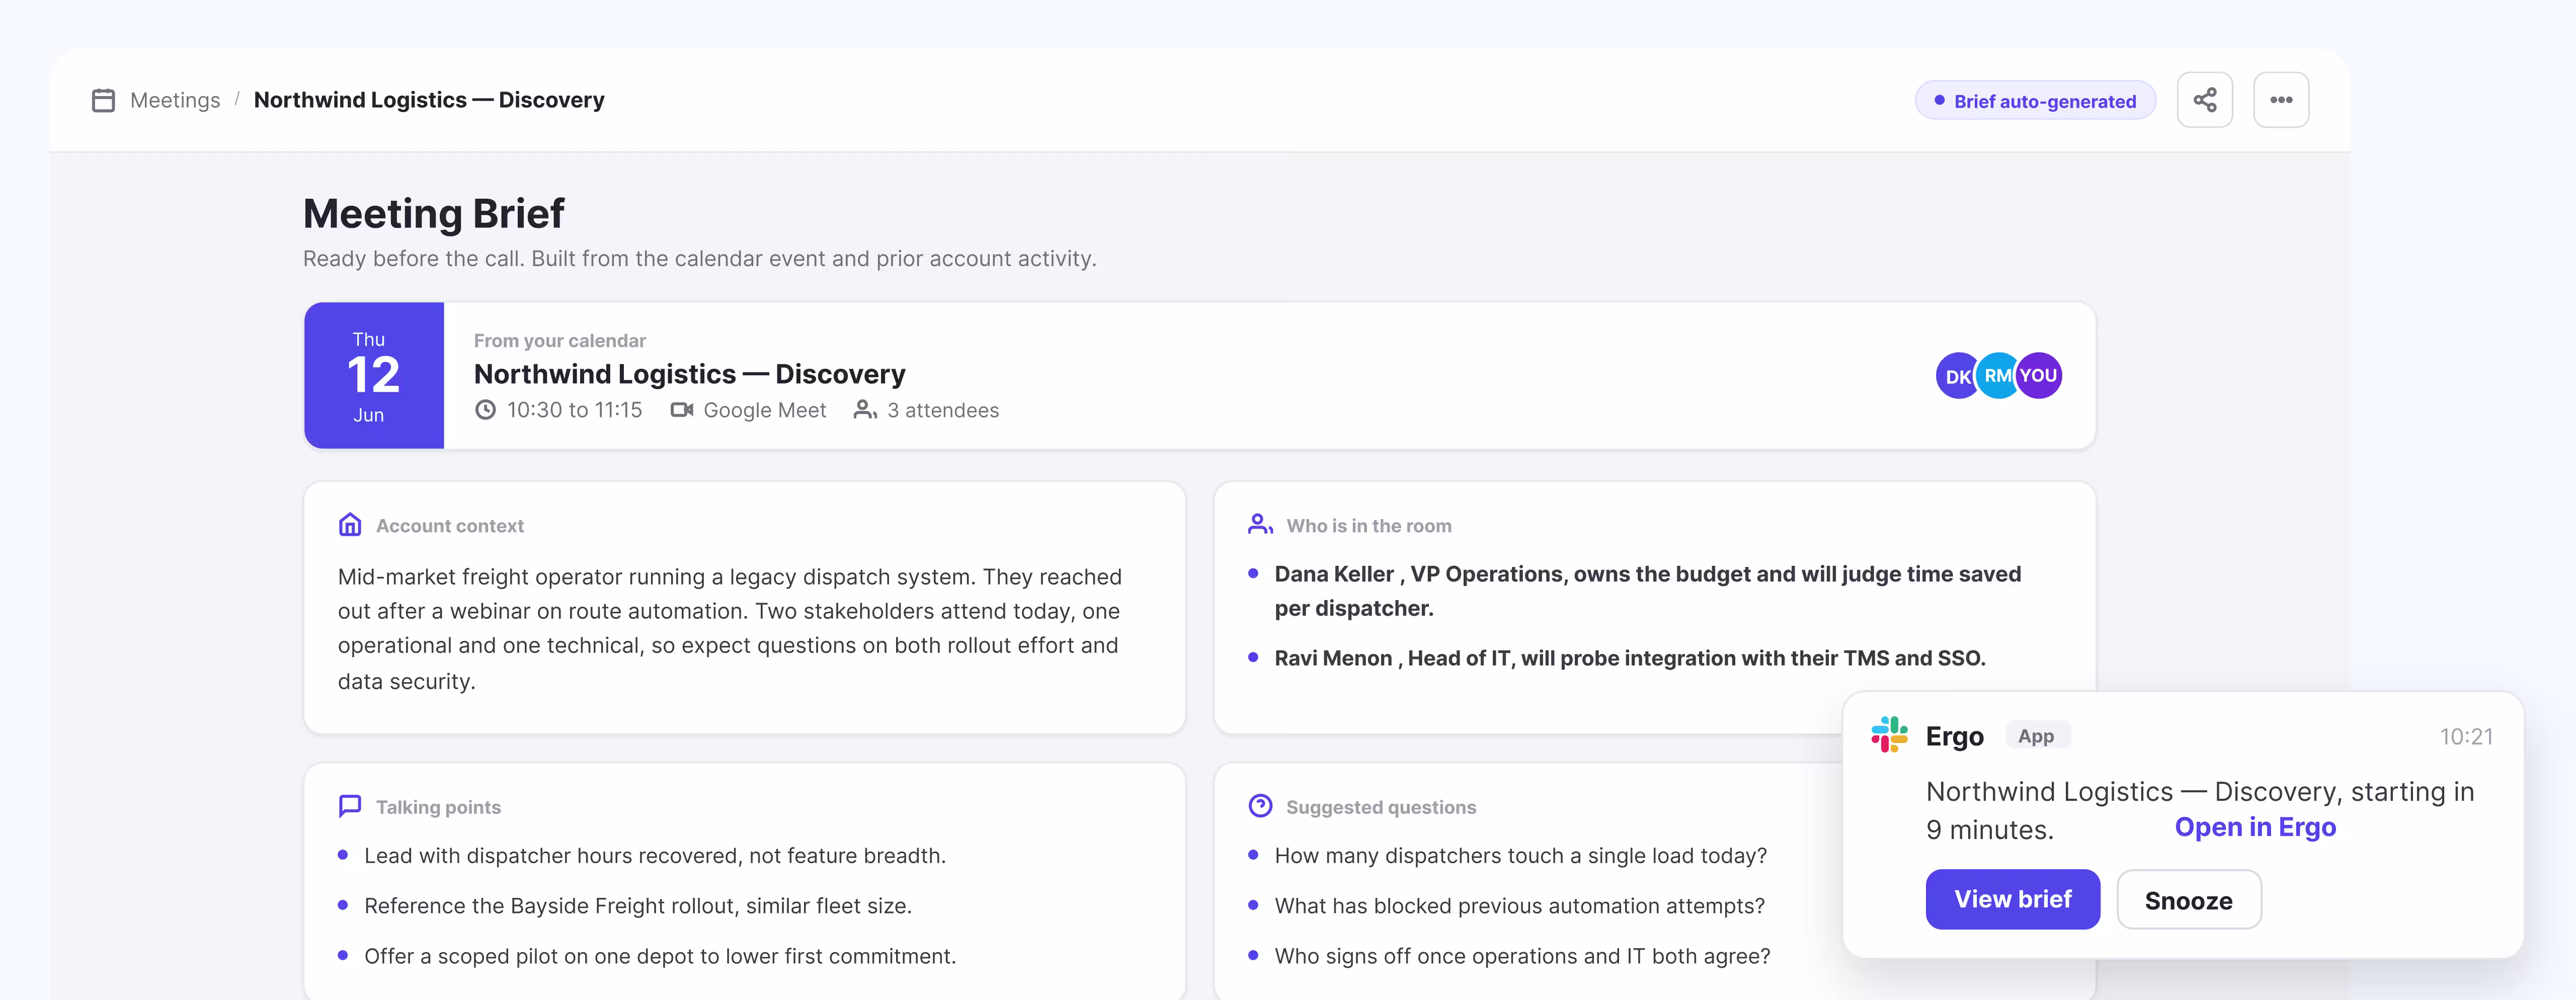Click the chat bubble icon in Talking points
The image size is (2576, 1000).
click(350, 806)
